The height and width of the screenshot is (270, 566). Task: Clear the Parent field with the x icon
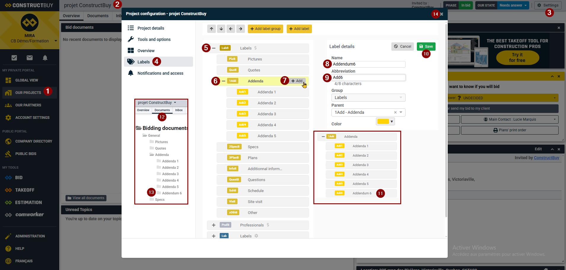(x=395, y=112)
